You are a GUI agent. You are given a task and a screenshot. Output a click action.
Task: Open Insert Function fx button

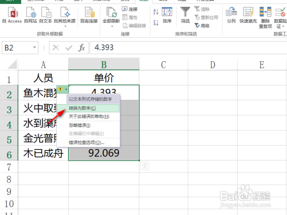tap(82, 48)
